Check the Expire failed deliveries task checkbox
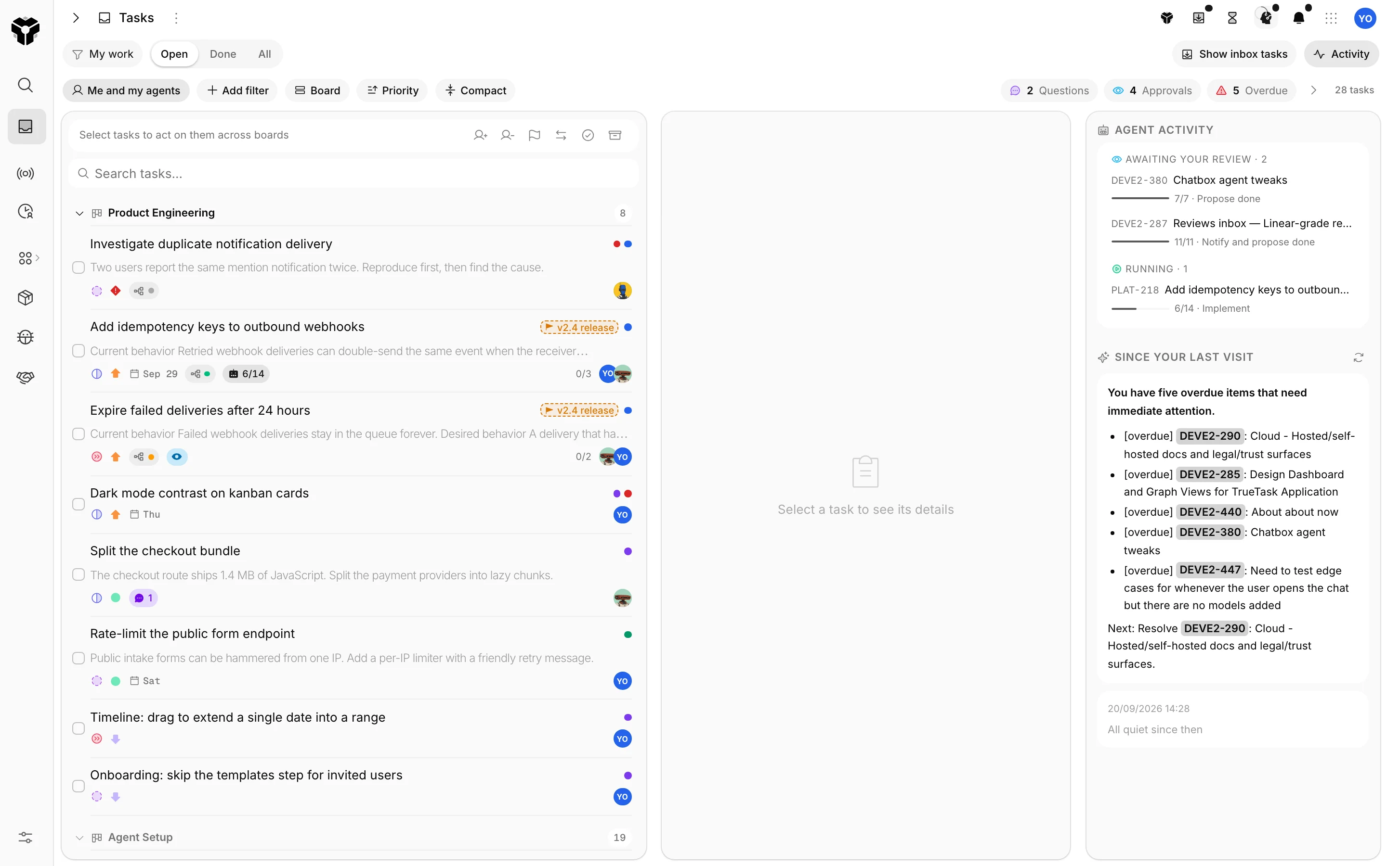This screenshot has height=866, width=1387. coord(79,433)
